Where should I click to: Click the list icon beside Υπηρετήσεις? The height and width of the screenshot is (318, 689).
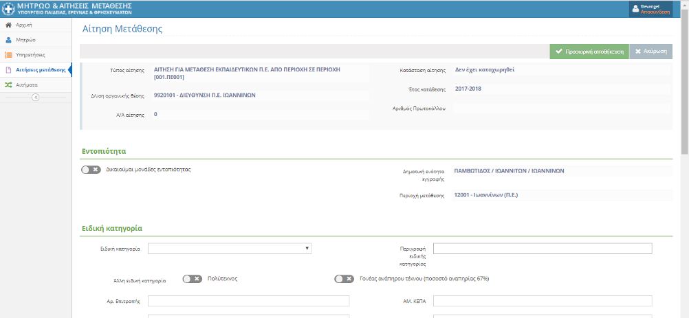point(8,55)
